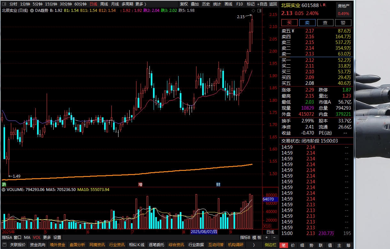Click 返回 to go back
Viewport: 390px width, 249px height.
click(273, 4)
